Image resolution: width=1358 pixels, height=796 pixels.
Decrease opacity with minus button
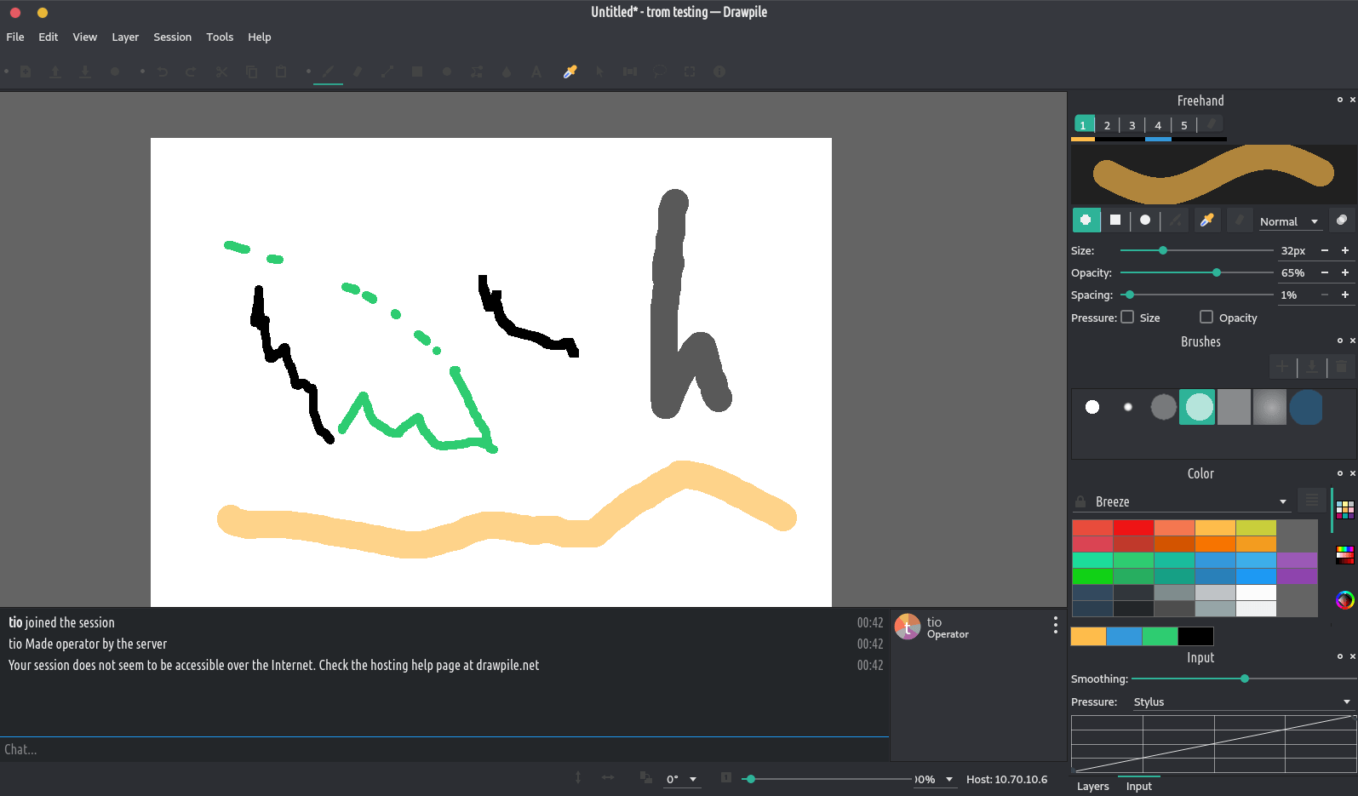tap(1325, 272)
